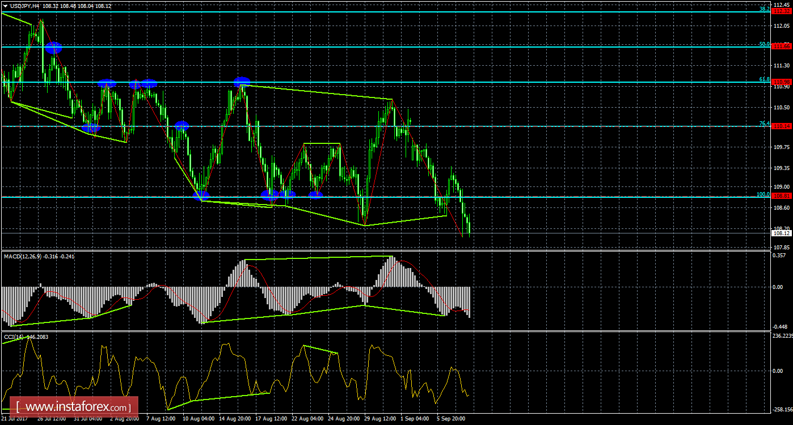
Task: Click the 108.12 price label on the scale
Action: [781, 232]
